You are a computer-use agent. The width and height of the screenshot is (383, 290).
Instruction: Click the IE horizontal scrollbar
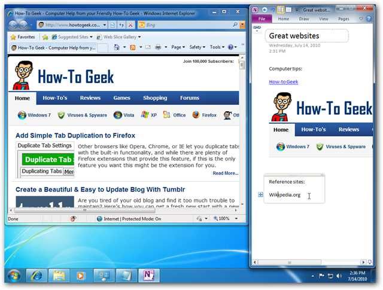pyautogui.click(x=124, y=210)
